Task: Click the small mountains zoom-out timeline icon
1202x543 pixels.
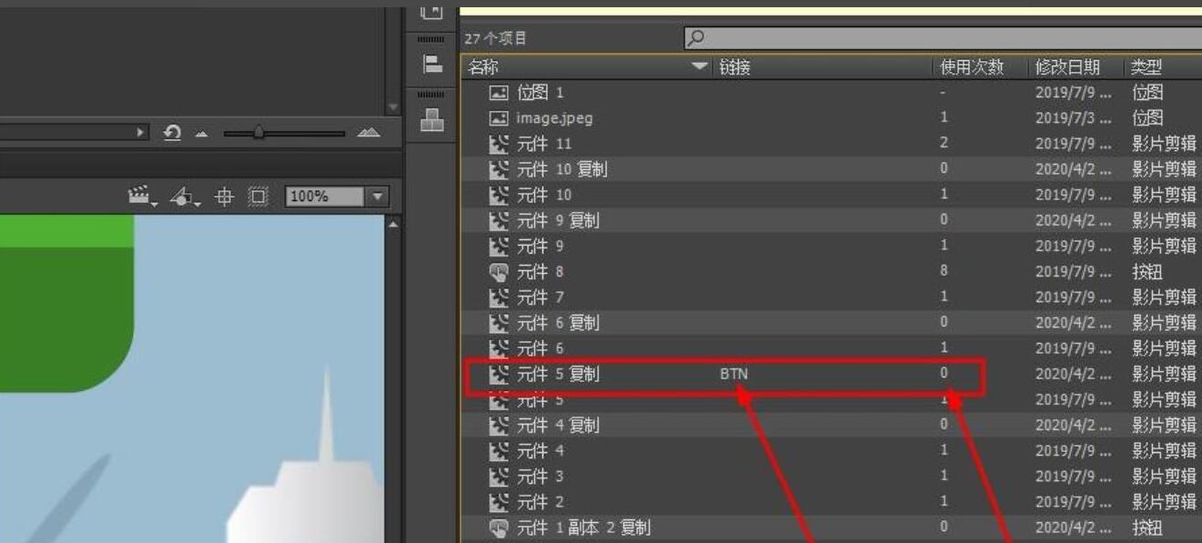Action: (202, 135)
